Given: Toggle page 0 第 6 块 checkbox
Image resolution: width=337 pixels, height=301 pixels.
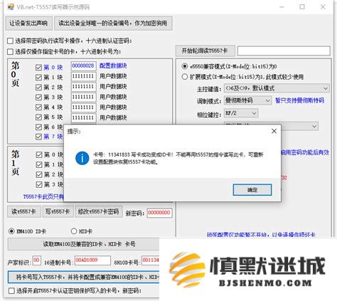Looking at the screenshot, I should click(x=38, y=127).
